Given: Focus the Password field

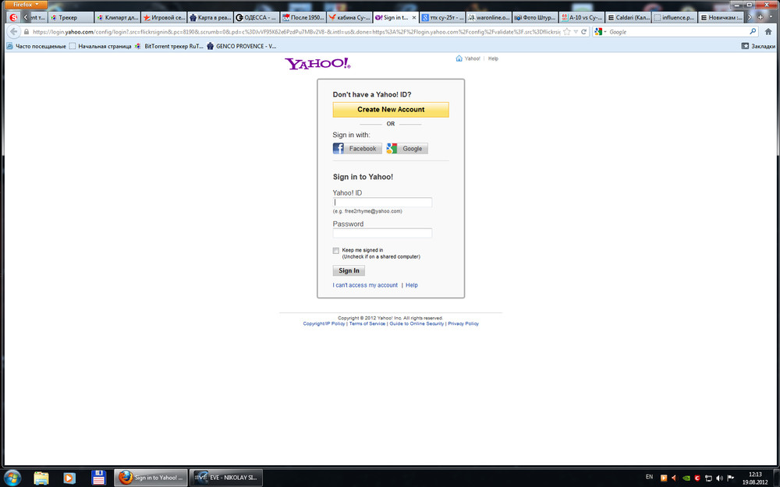Looking at the screenshot, I should coord(382,233).
